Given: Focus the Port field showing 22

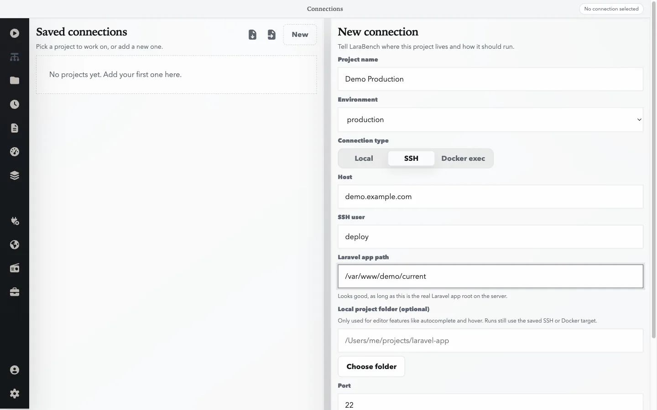Looking at the screenshot, I should coord(490,402).
